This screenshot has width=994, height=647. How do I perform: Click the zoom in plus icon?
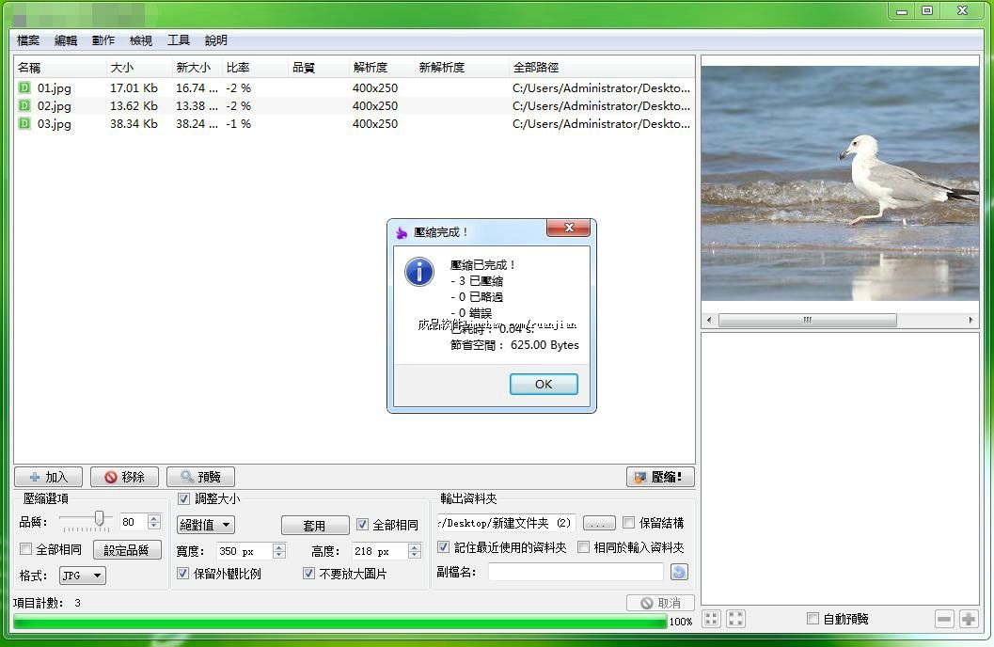(x=968, y=619)
